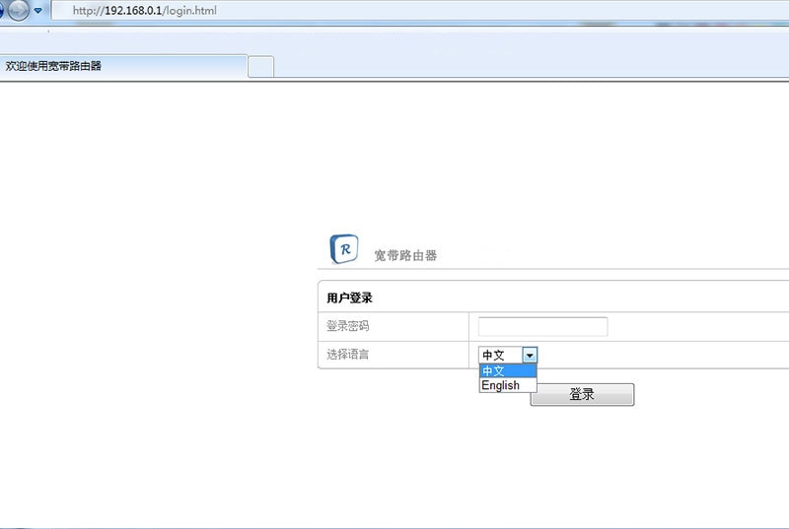
Task: Click the 宽带路由器 heading text
Action: (x=405, y=256)
